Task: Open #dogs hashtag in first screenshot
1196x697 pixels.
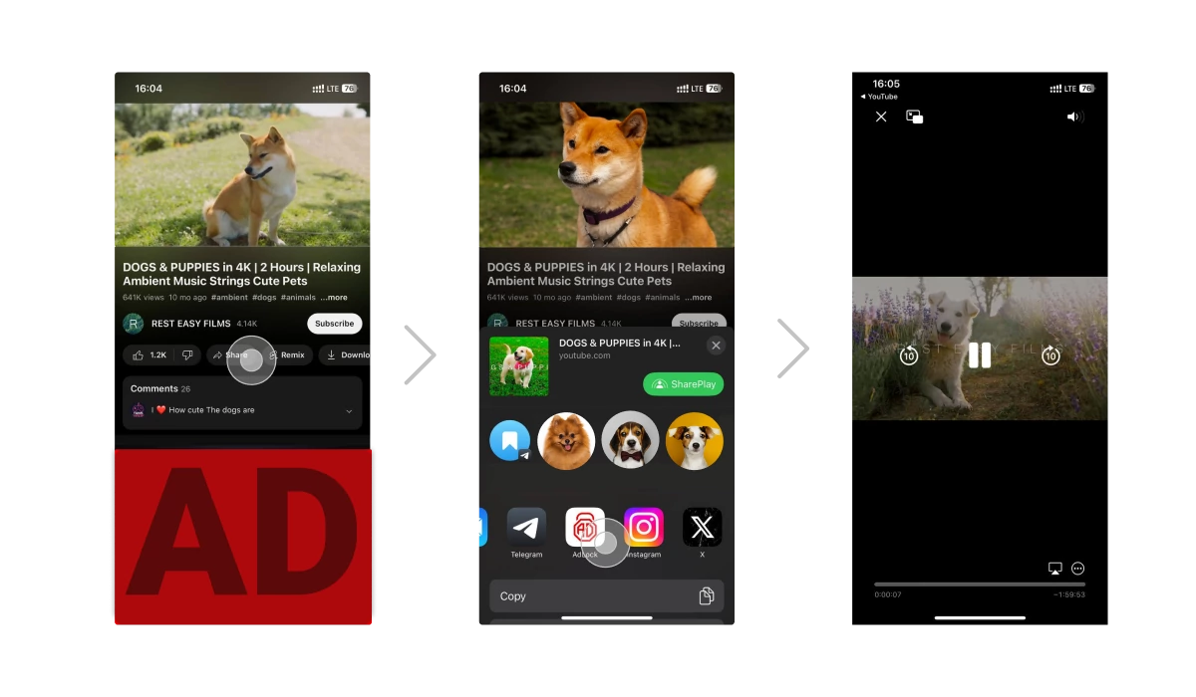Action: (x=264, y=298)
